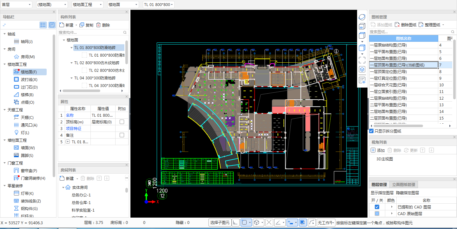457x229 pixels.
Task: Switch navigation bar to list view icon
Action: (43, 25)
